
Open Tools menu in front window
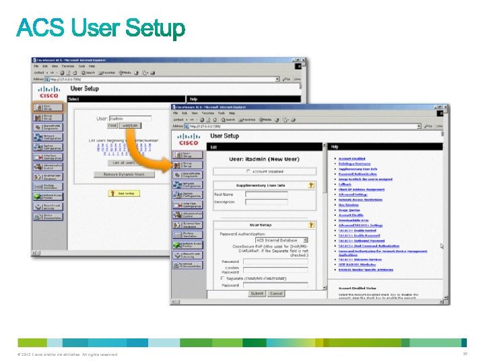(x=222, y=113)
